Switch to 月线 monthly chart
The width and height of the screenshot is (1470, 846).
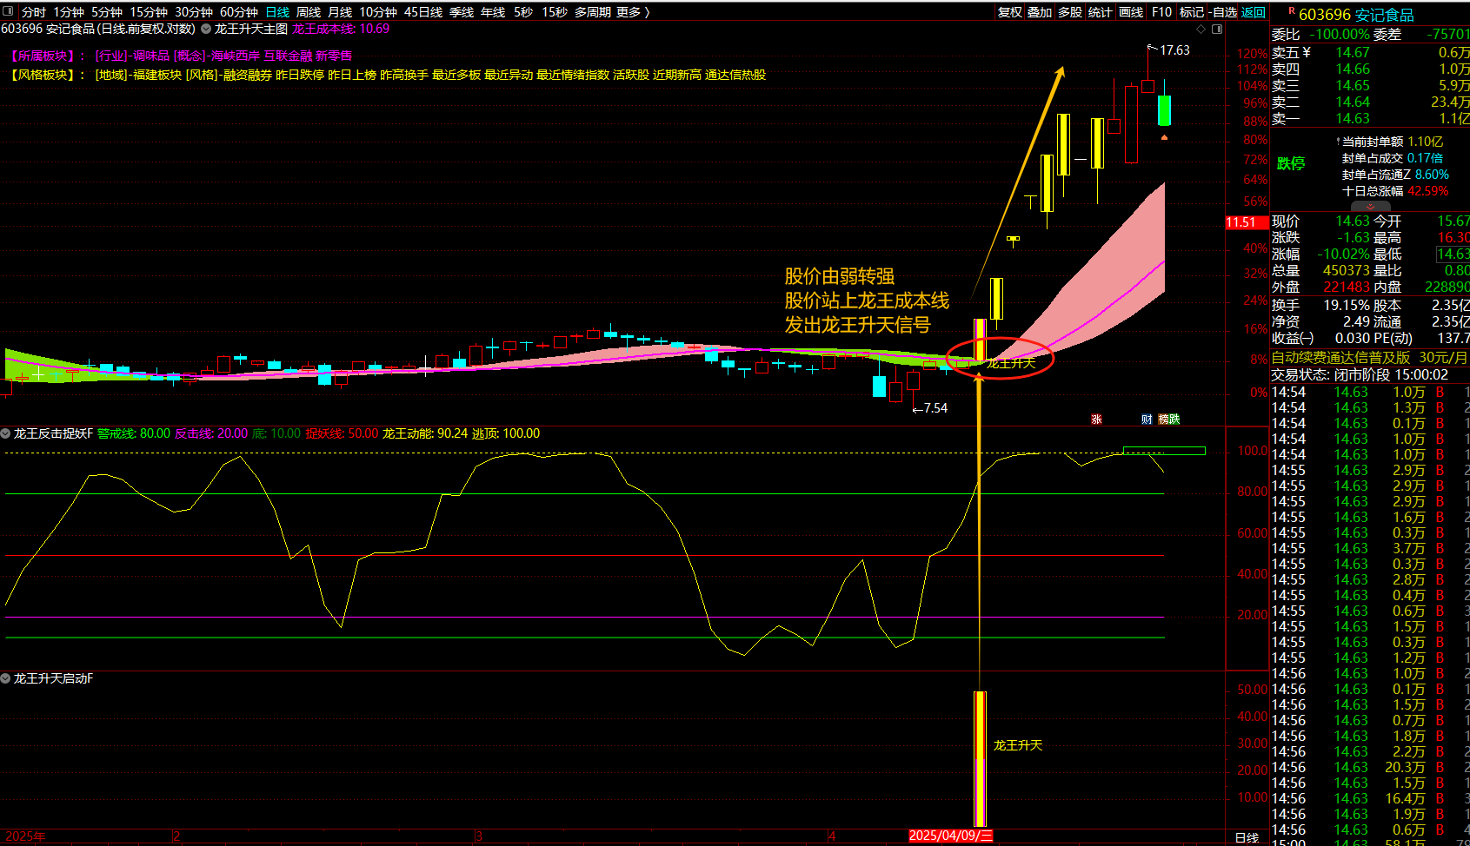340,12
